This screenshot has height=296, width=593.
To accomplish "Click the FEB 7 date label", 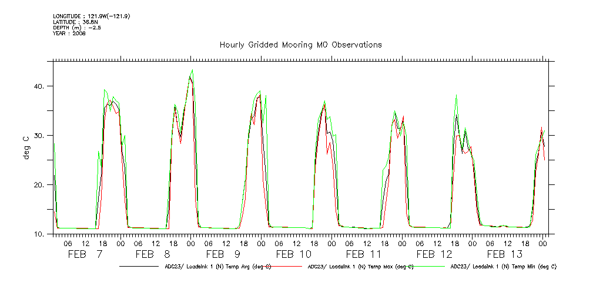I will (x=86, y=254).
